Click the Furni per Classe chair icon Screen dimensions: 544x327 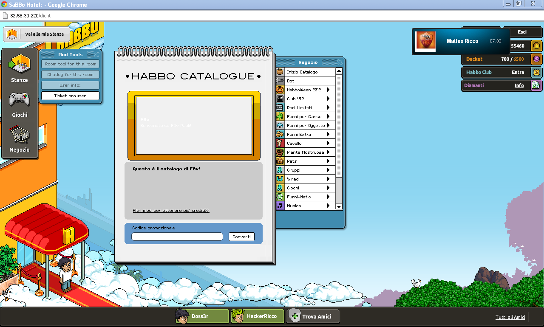[x=280, y=116]
